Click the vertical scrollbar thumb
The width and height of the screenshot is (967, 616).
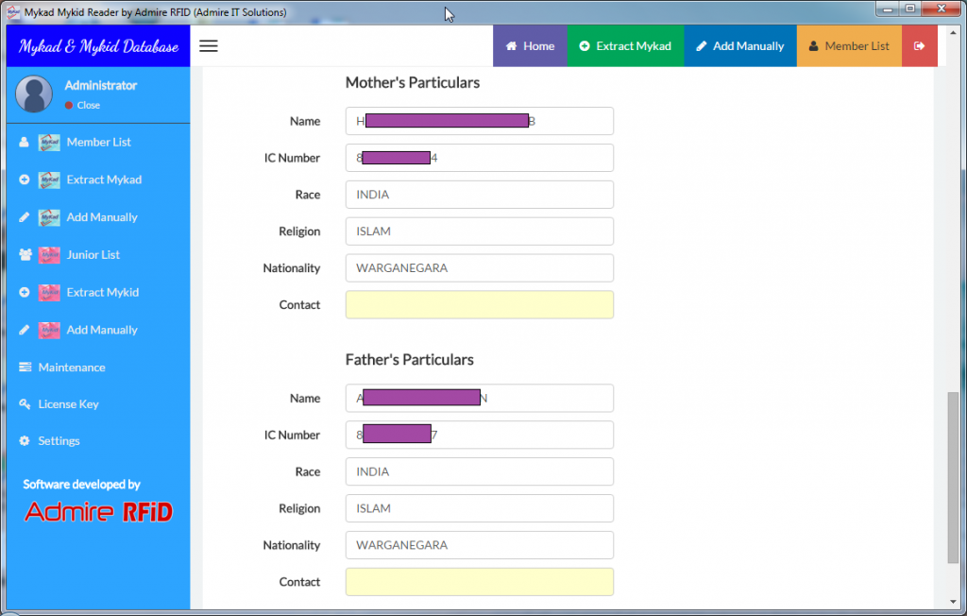tap(953, 477)
